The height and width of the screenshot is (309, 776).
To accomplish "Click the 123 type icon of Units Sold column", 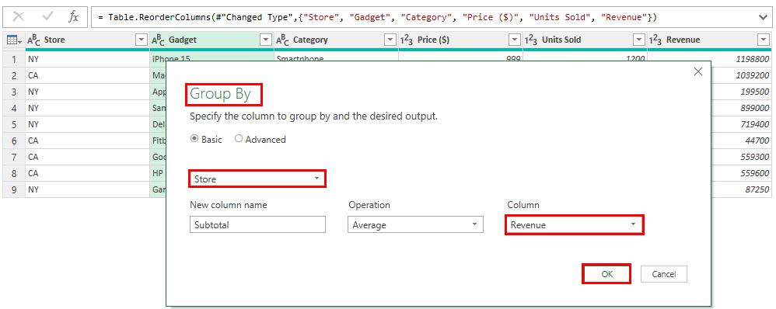I will [x=531, y=40].
